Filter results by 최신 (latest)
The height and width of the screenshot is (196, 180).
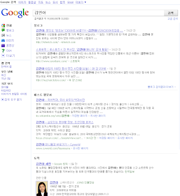point(3,75)
